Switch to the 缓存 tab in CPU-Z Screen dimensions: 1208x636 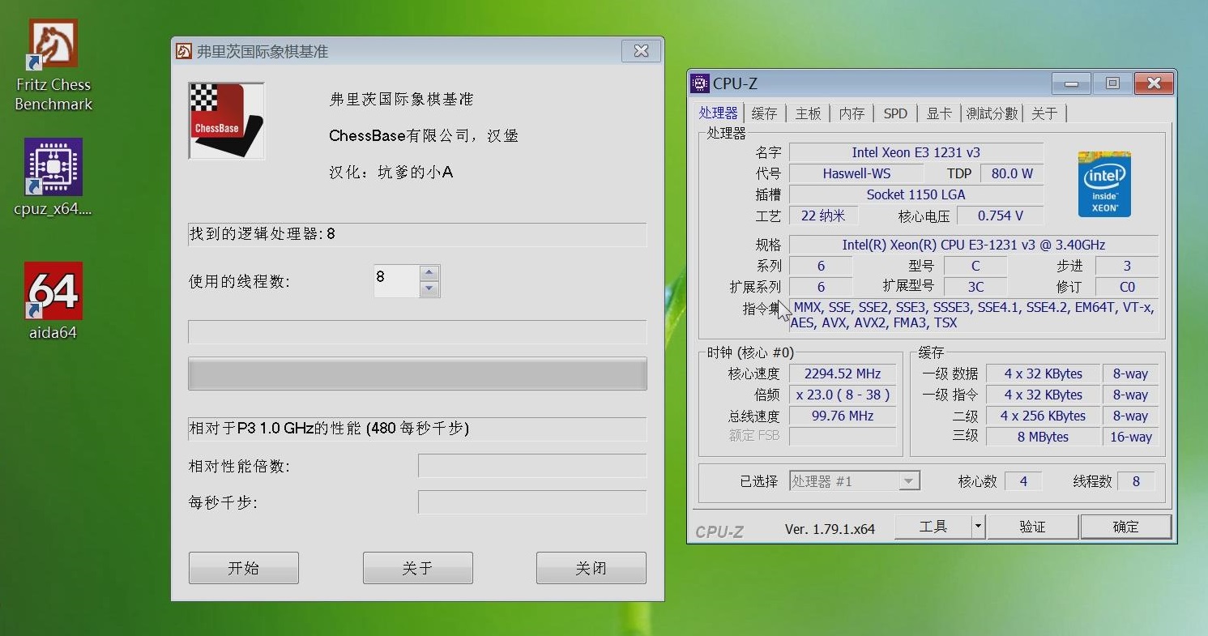764,113
